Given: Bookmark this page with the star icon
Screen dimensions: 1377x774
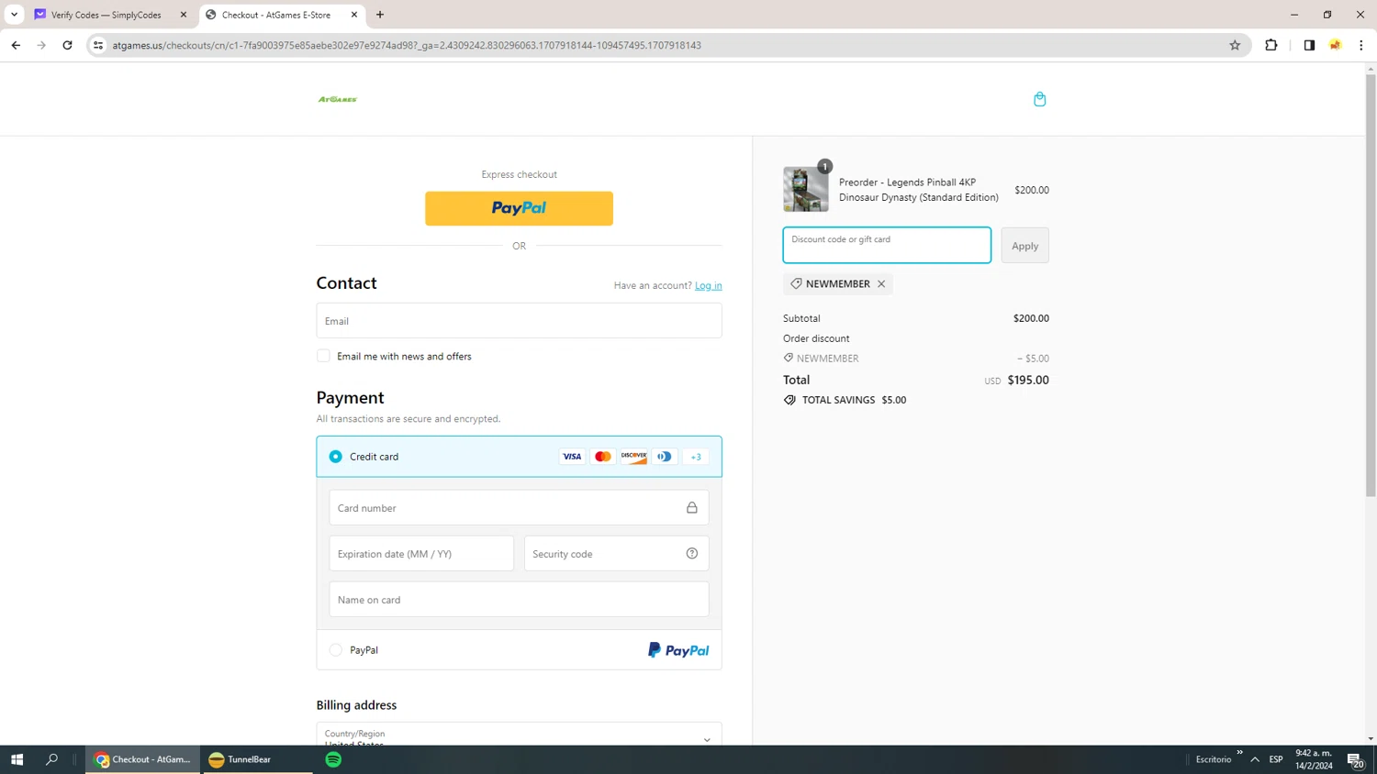Looking at the screenshot, I should point(1235,45).
